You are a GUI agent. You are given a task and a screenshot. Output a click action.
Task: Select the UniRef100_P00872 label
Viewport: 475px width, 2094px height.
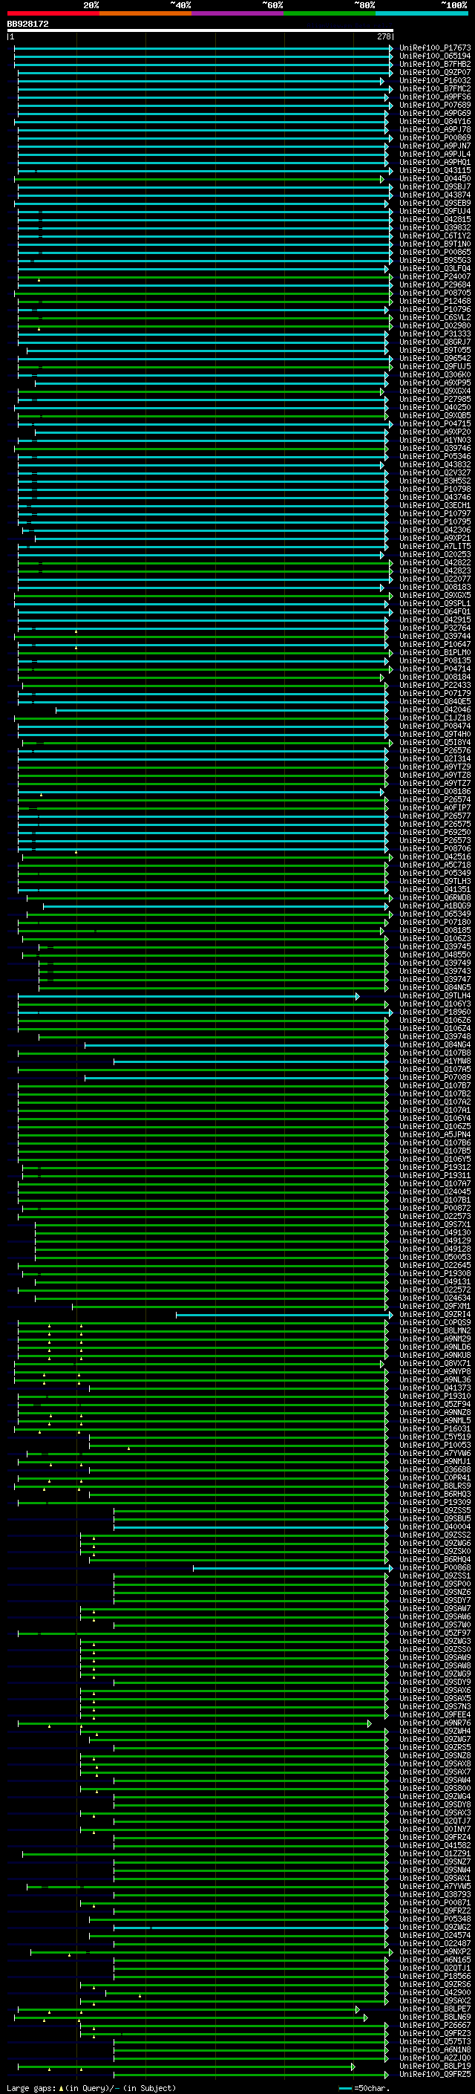coord(435,1209)
